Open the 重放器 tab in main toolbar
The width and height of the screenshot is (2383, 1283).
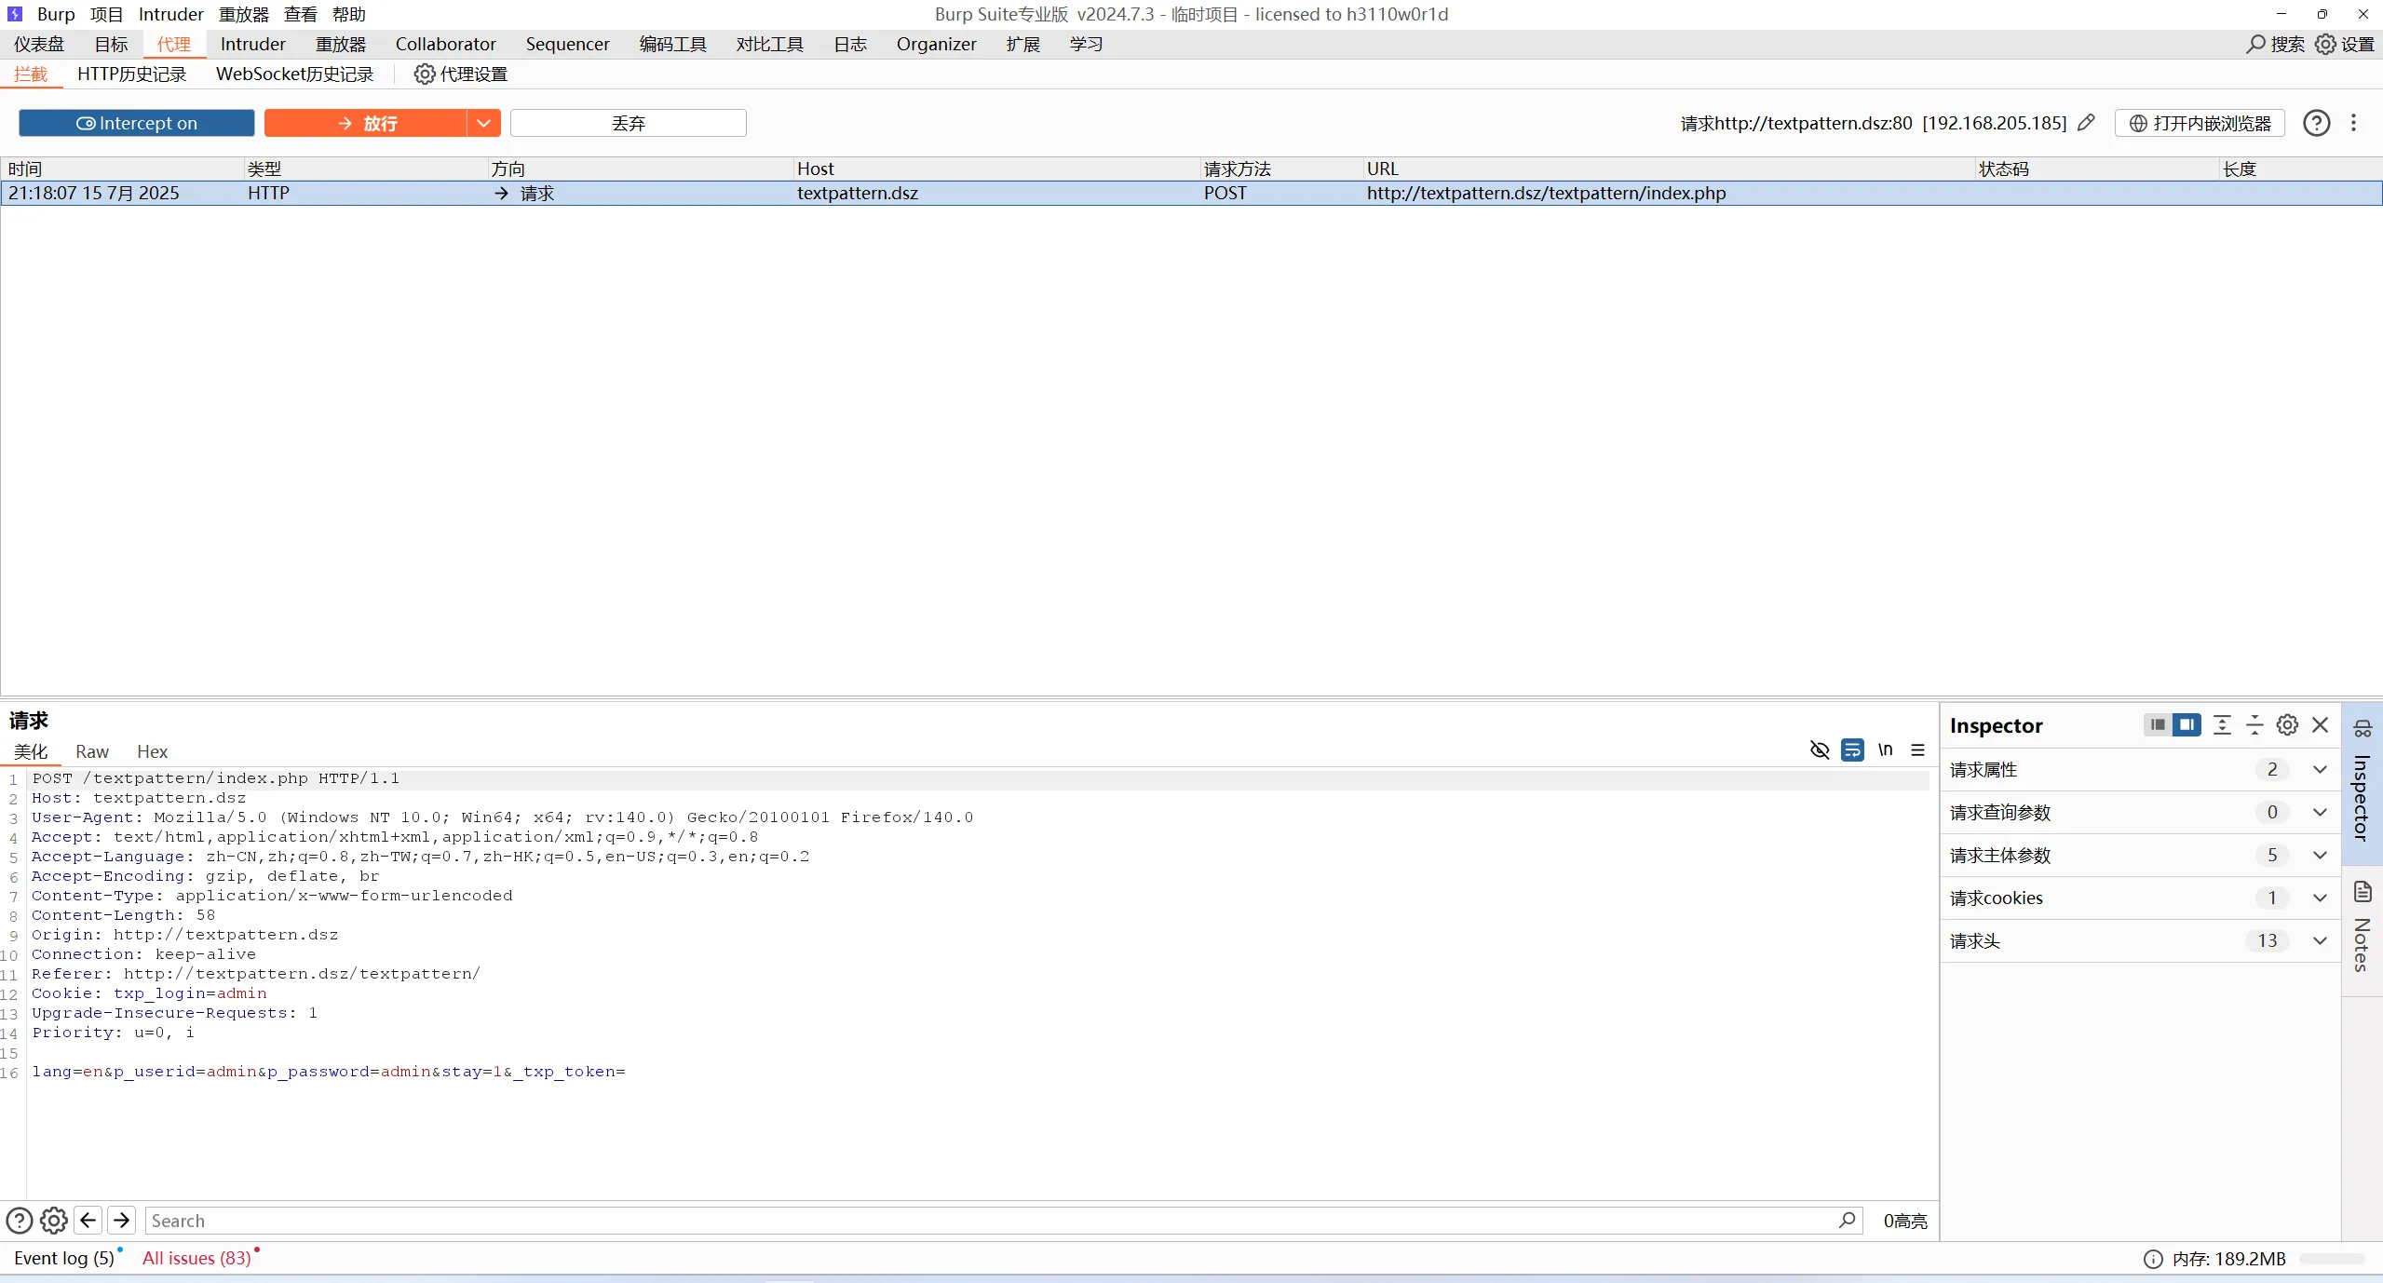(340, 44)
